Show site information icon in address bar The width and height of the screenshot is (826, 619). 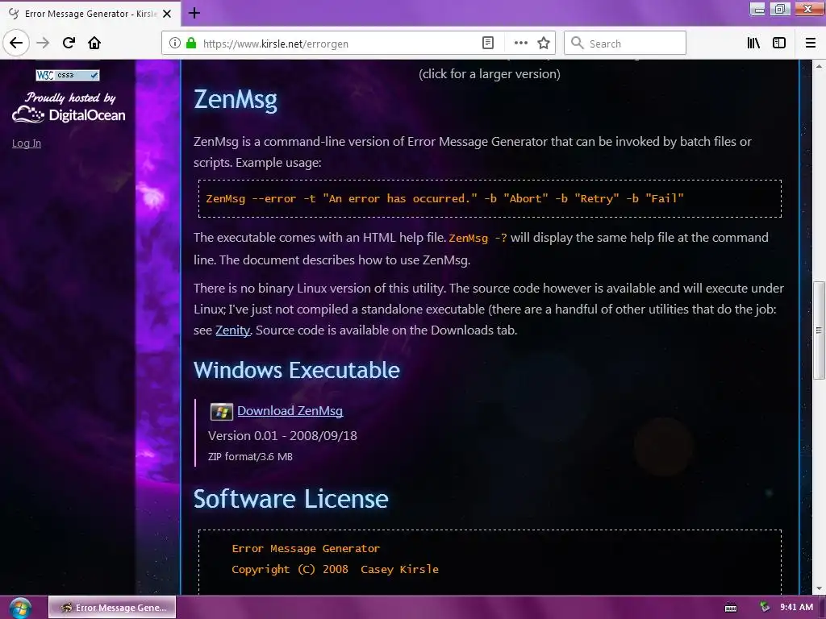[x=175, y=44]
